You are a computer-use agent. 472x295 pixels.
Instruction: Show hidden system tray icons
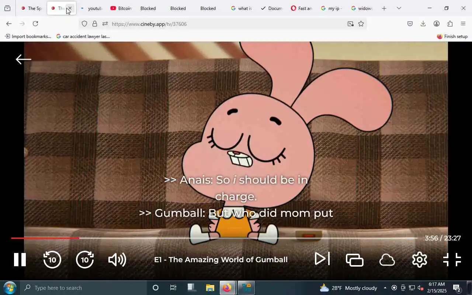pyautogui.click(x=385, y=288)
